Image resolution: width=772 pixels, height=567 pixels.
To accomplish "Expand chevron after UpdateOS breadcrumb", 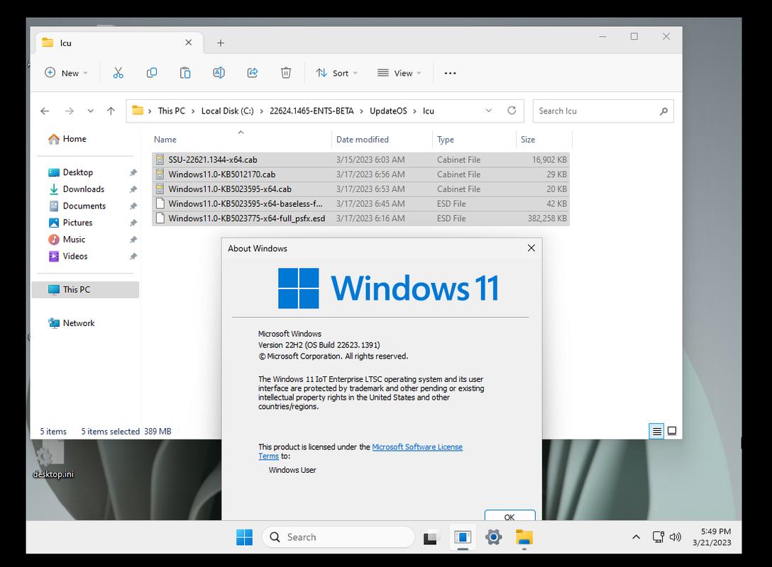I will point(415,111).
